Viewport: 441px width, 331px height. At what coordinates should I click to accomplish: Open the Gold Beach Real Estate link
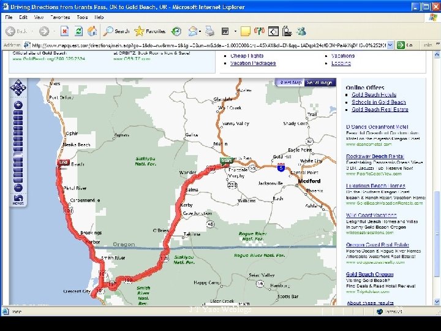coord(380,109)
